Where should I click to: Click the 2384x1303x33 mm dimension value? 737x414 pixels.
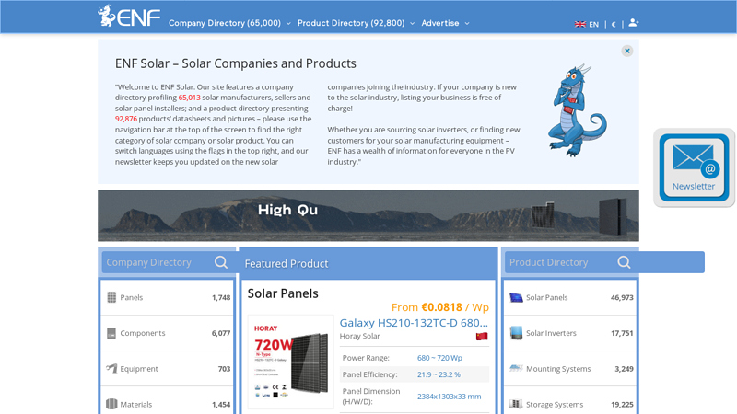click(449, 397)
